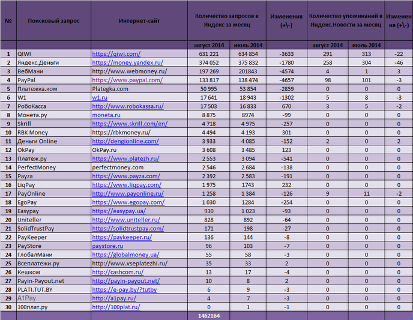Click the Plategka.com site cell
Screen dimensions: 413x320
tap(139, 89)
